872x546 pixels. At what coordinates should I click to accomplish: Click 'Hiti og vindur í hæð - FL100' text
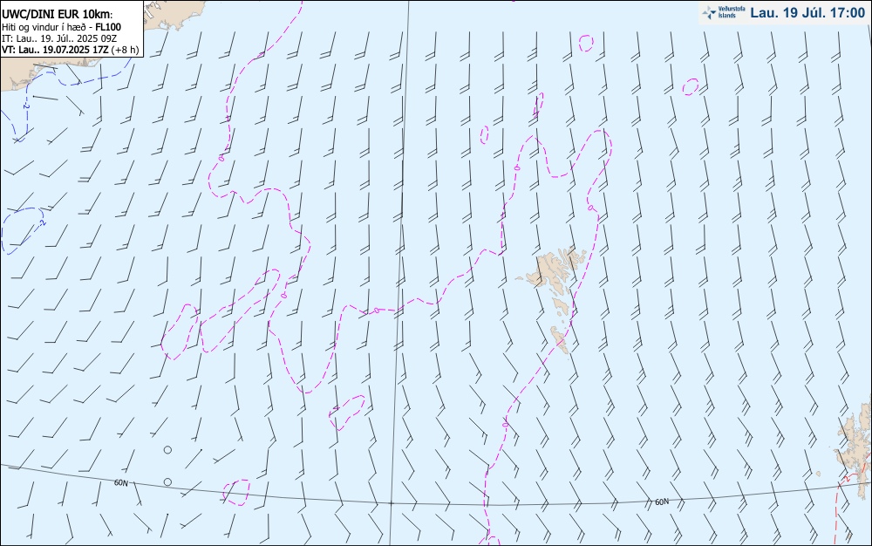tap(61, 27)
